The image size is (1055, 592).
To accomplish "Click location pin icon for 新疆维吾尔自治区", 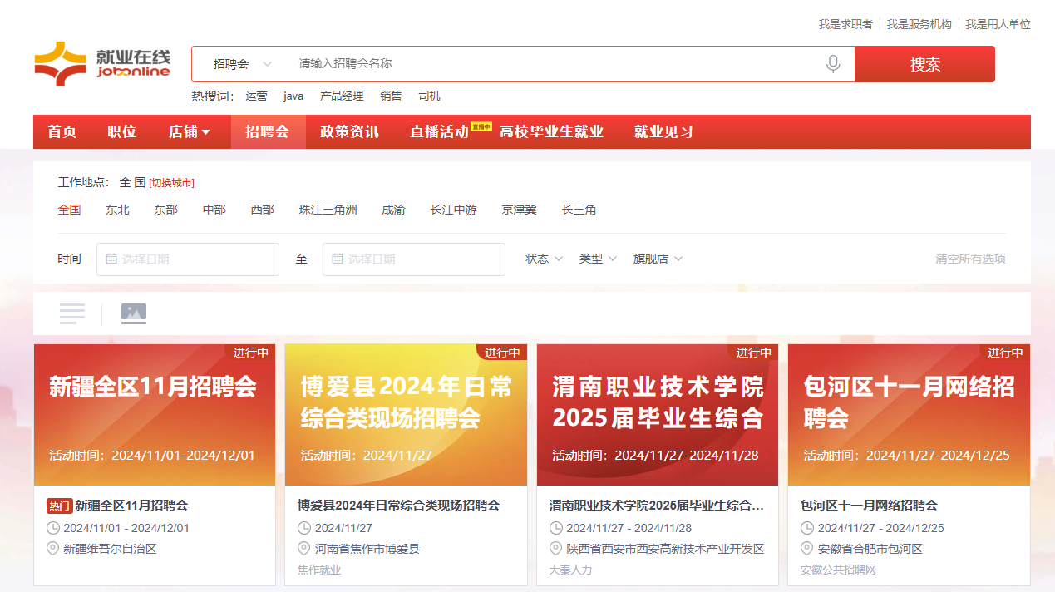I will [54, 549].
